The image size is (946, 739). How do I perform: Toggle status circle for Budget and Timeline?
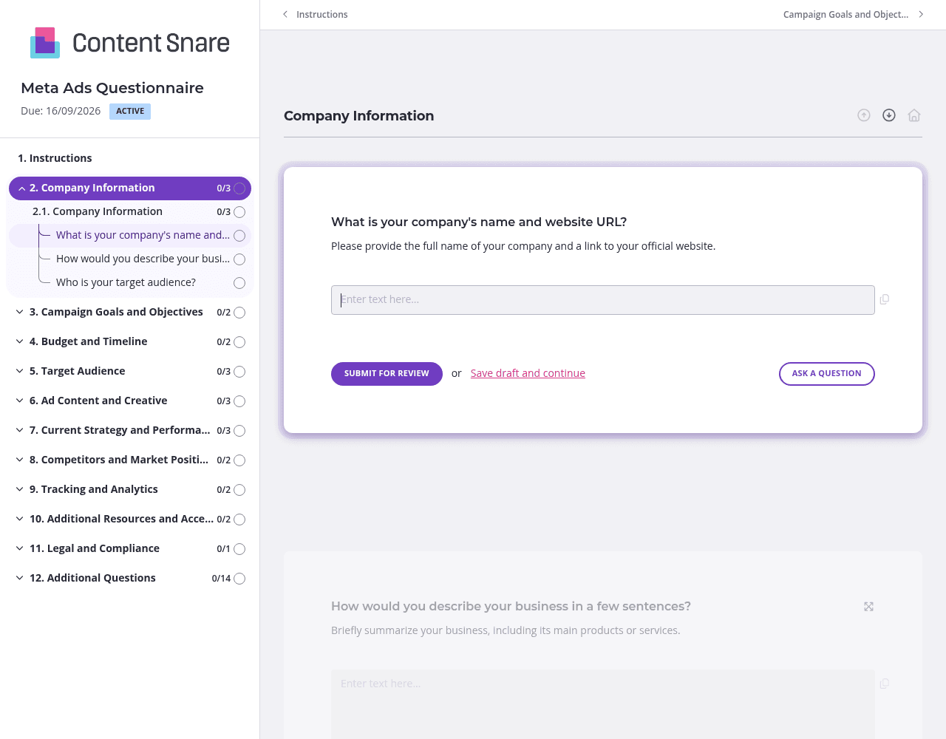[x=239, y=342]
